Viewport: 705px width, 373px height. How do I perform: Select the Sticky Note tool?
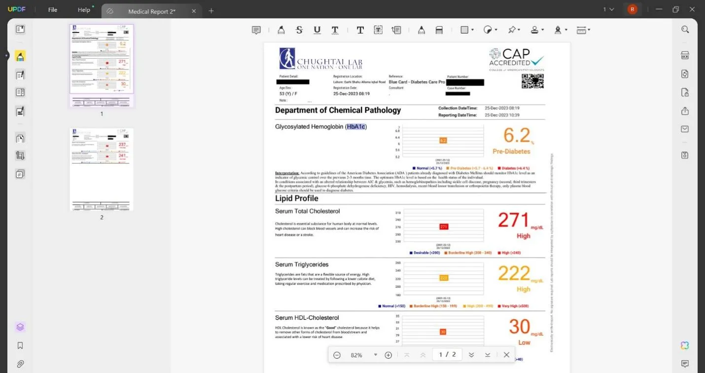[256, 30]
